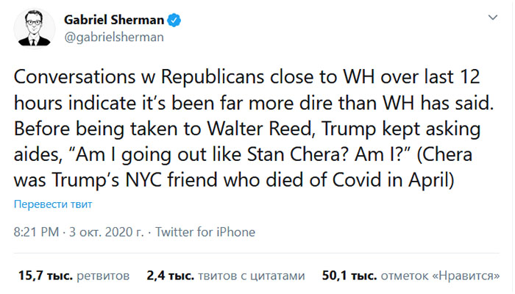
Task: Open the 'отметок «Нравится»' likes list
Action: click(438, 276)
